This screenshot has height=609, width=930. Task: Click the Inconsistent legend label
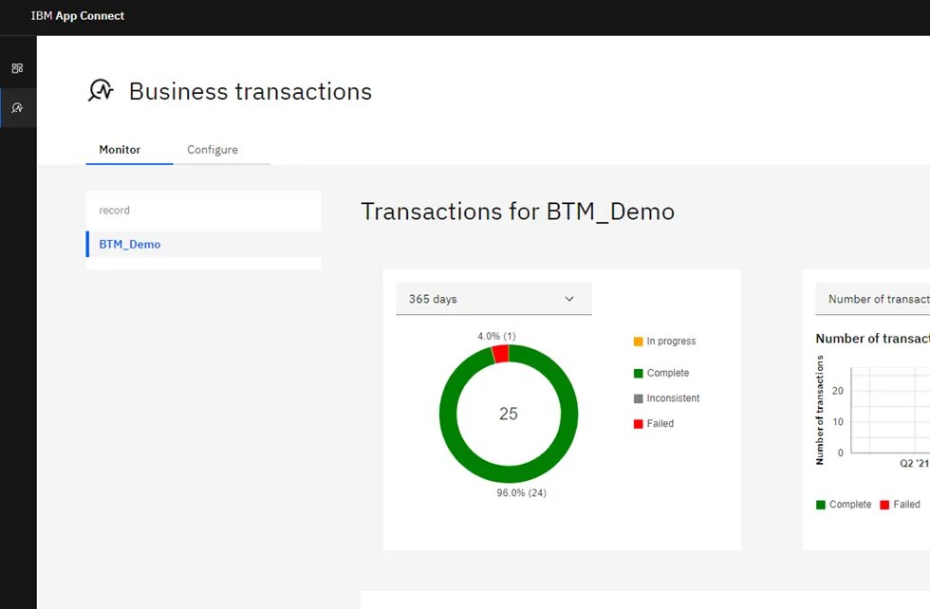pyautogui.click(x=673, y=397)
